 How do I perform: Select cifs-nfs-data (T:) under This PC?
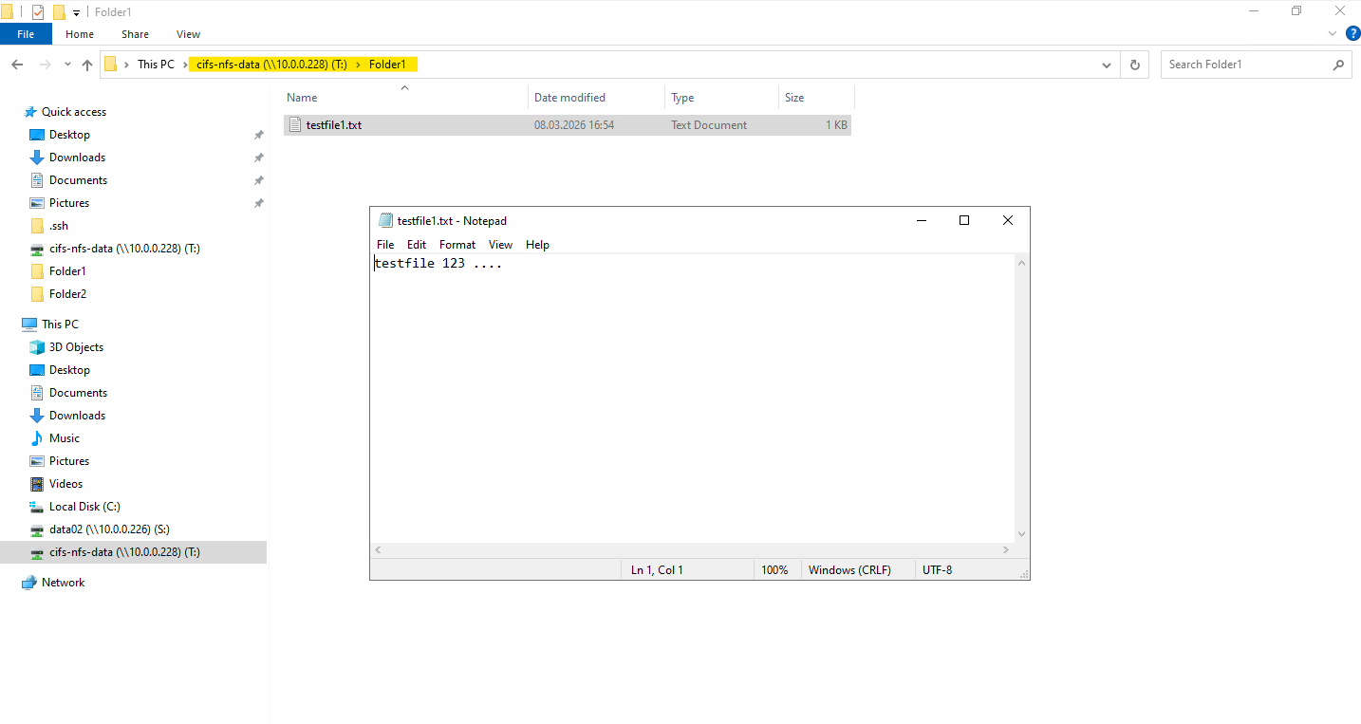133,552
